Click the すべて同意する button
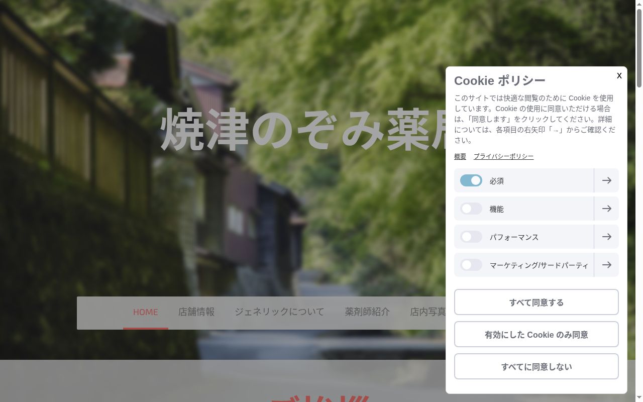The image size is (643, 402). (x=537, y=302)
